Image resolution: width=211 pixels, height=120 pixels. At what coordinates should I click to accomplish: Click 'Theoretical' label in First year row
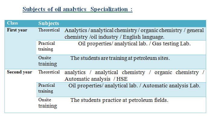tap(49, 30)
